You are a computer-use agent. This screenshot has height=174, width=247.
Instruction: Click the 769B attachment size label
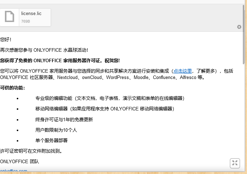pyautogui.click(x=26, y=21)
